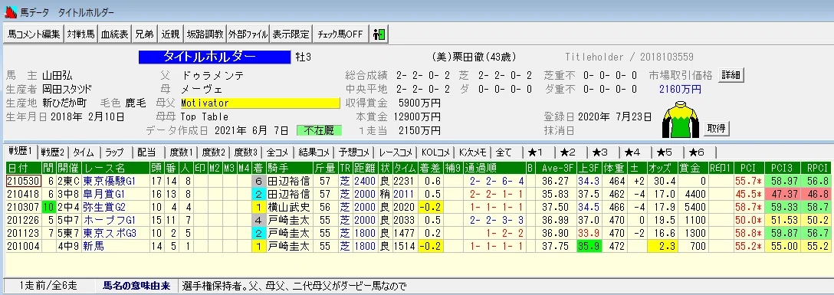Click the 近親 button
The height and width of the screenshot is (295, 834).
pos(170,34)
